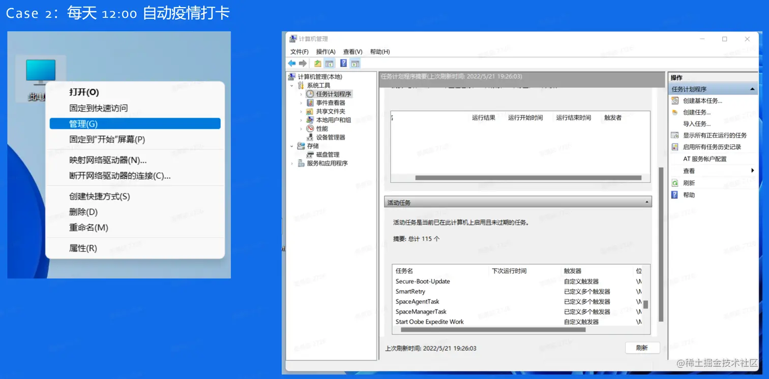Open the 文件(F) menu
The image size is (769, 379).
click(300, 51)
